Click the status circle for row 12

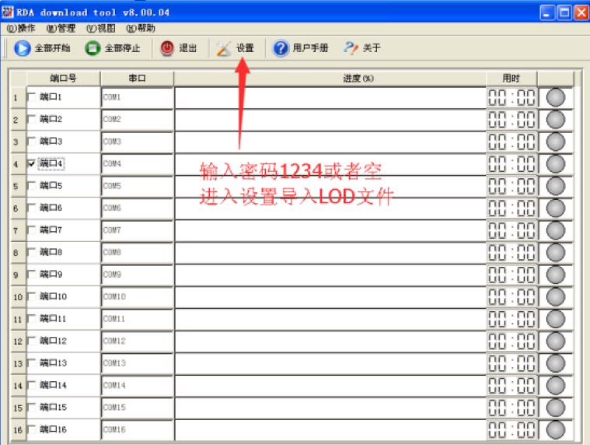coord(555,342)
